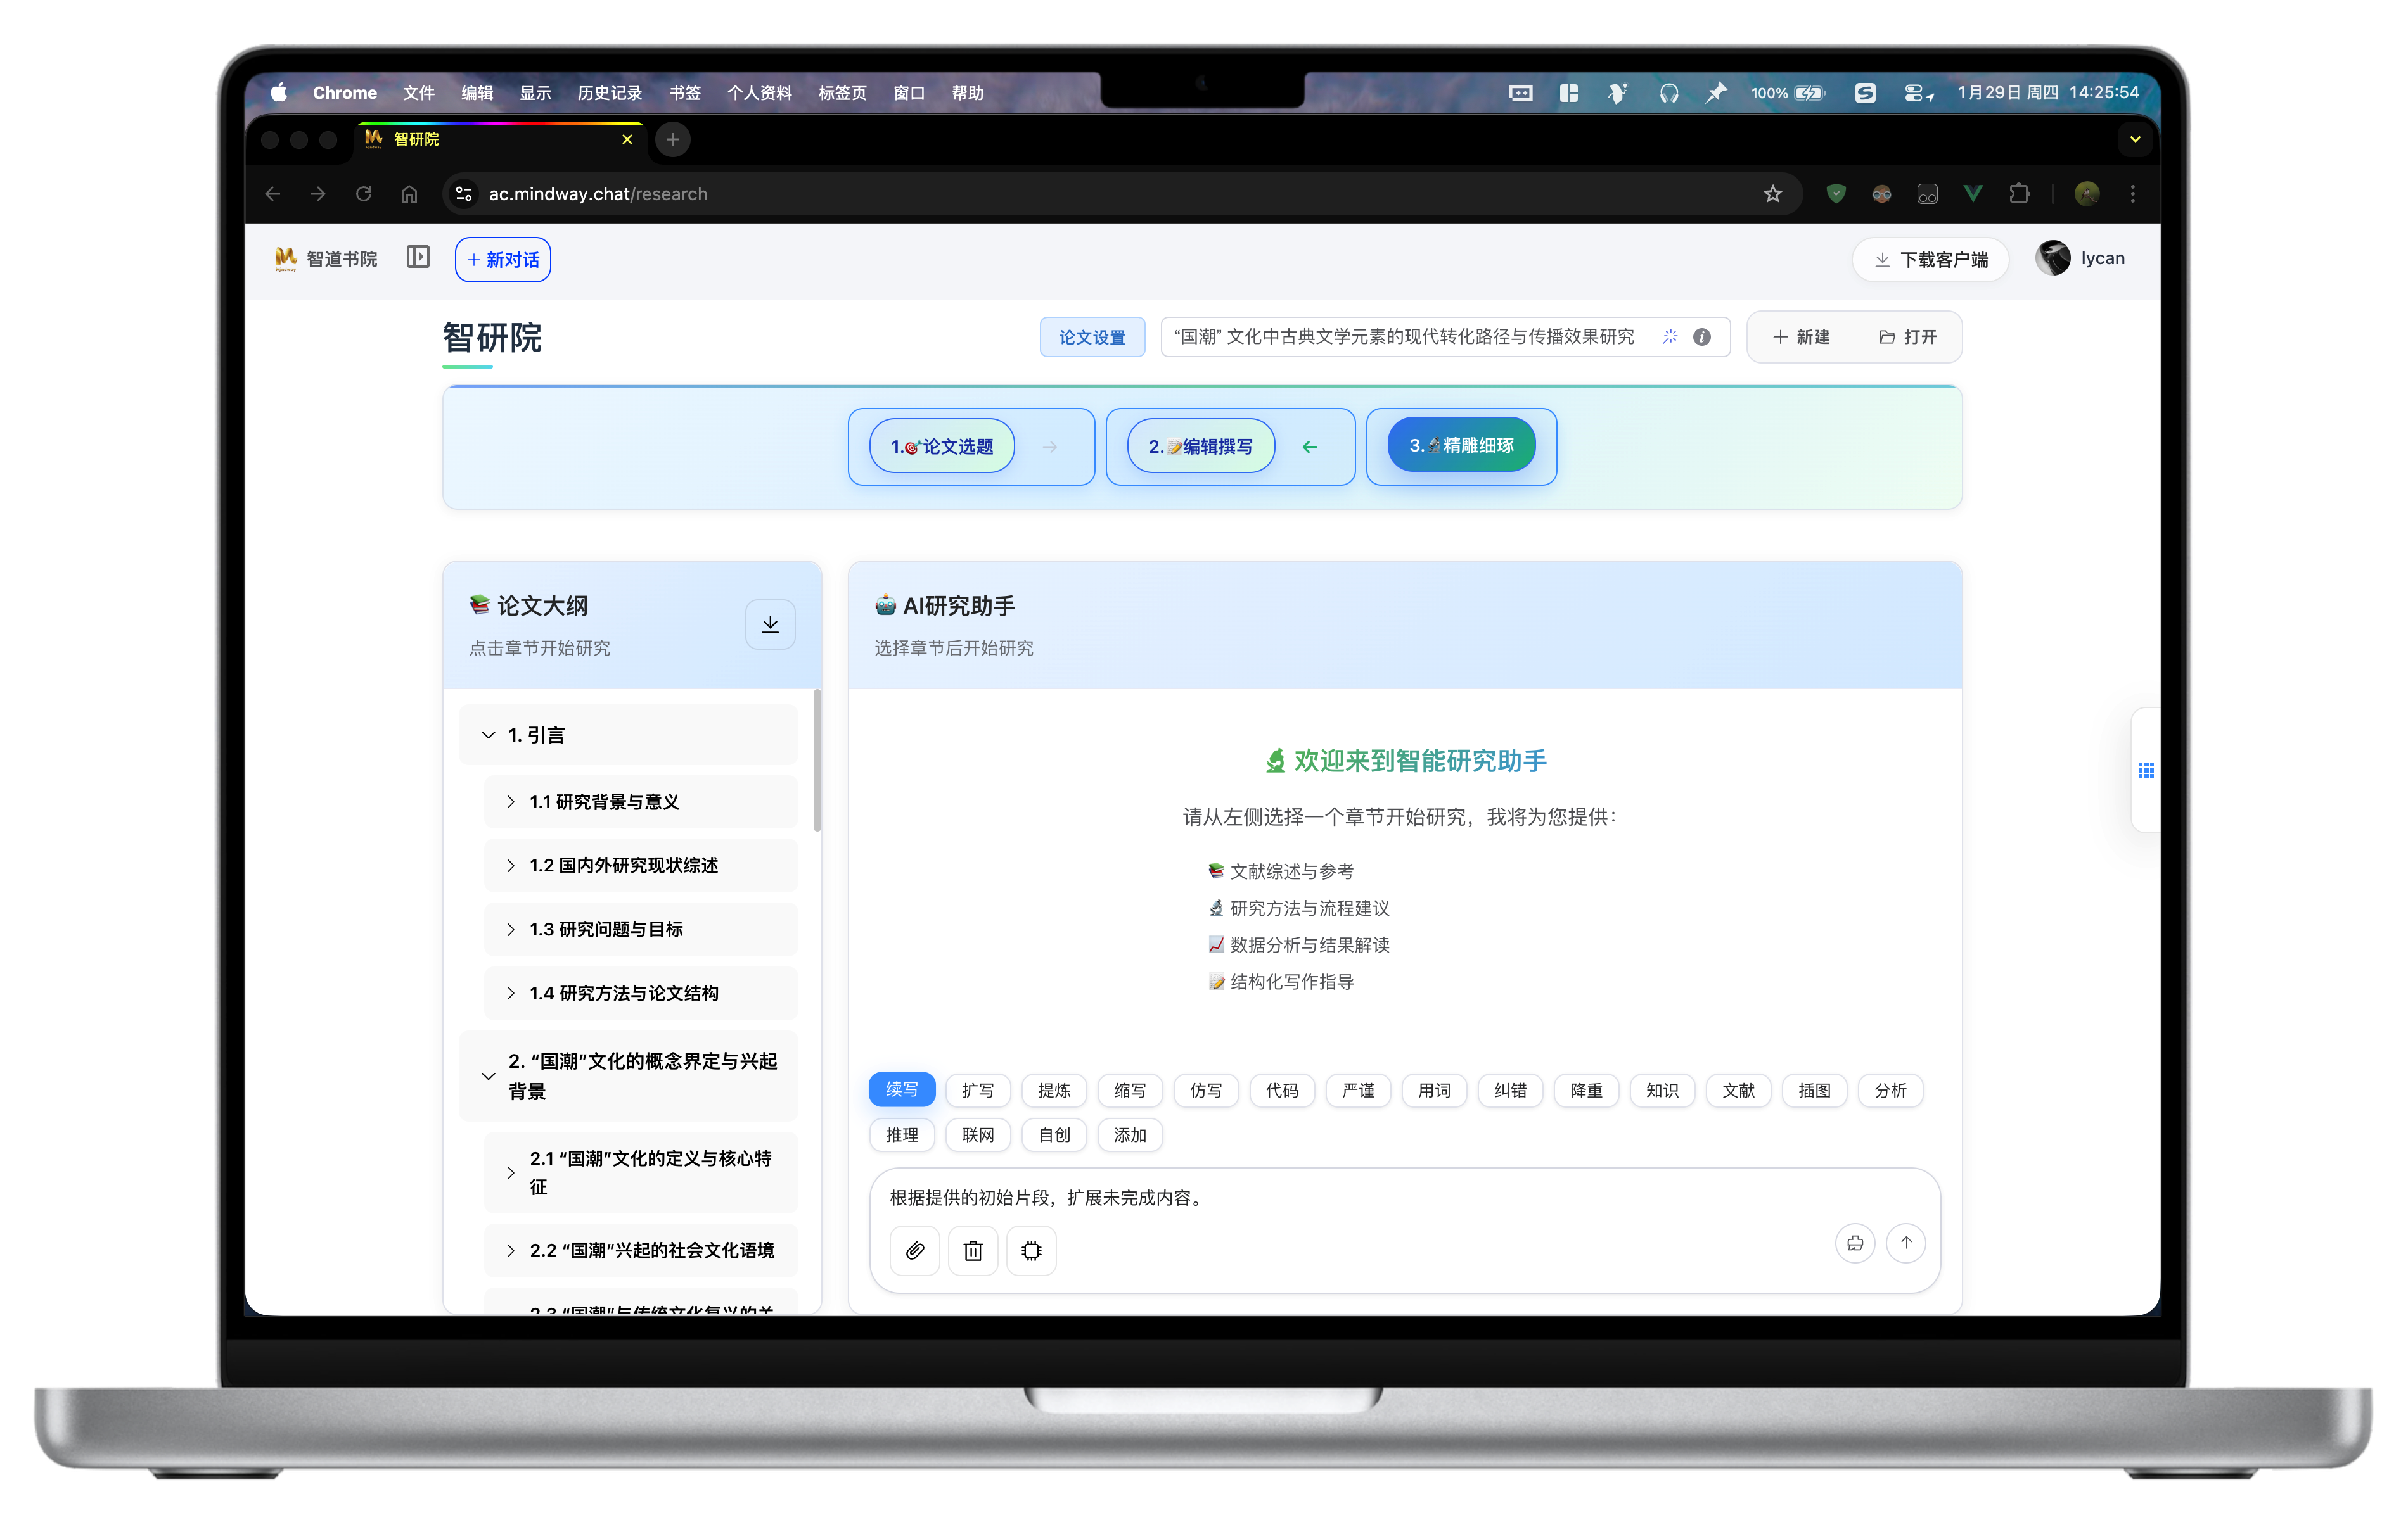Select the 推理 mode chip
This screenshot has width=2408, height=1520.
click(901, 1134)
